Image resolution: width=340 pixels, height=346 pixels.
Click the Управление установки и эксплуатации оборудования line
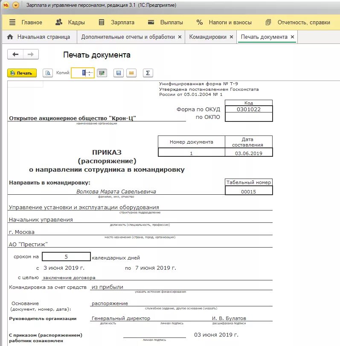84,208
